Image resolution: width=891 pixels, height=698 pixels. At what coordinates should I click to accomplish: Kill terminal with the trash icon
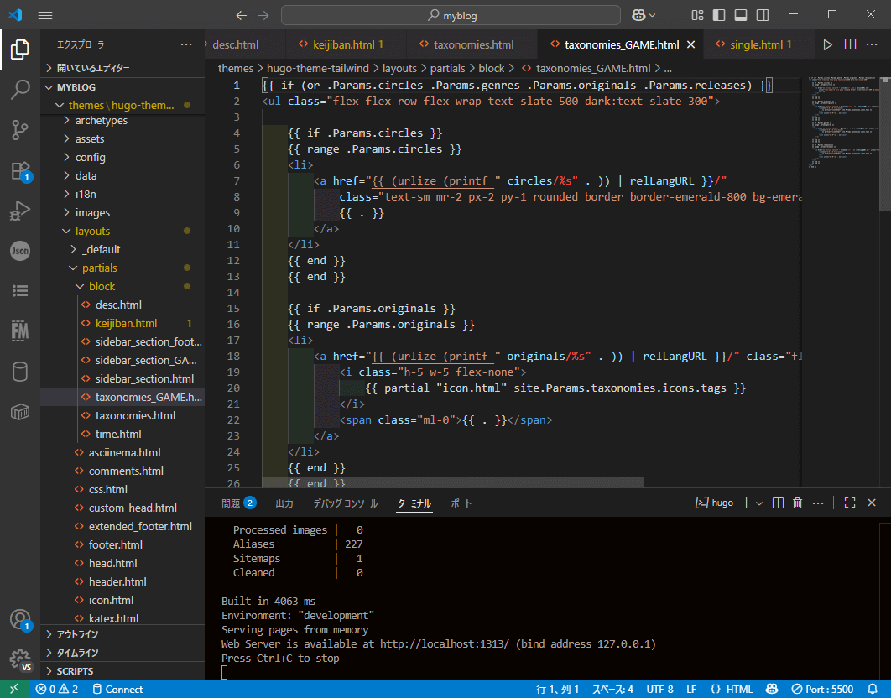click(x=797, y=503)
